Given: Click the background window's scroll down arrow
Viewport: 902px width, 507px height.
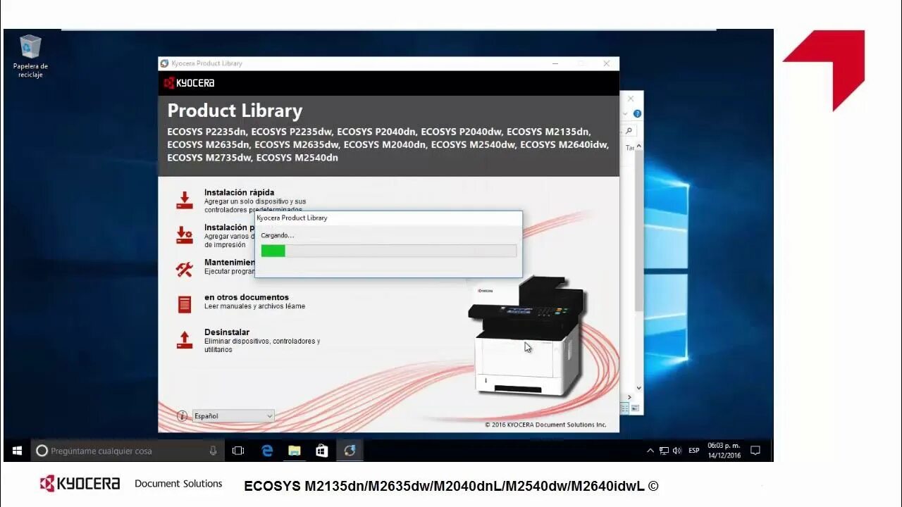Looking at the screenshot, I should (x=639, y=388).
